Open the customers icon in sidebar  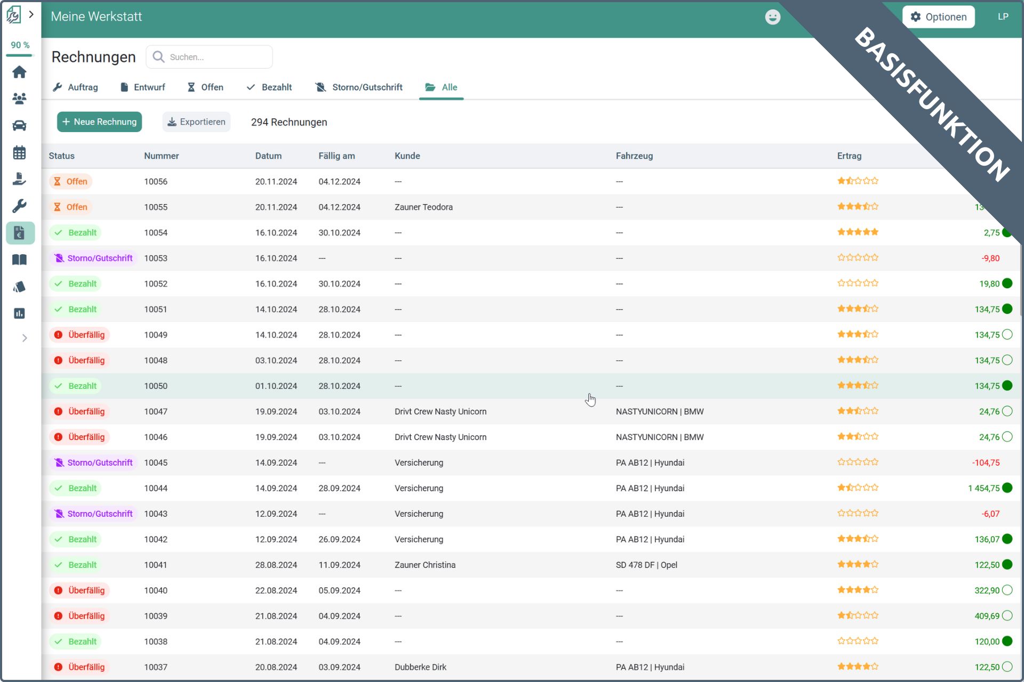tap(20, 99)
